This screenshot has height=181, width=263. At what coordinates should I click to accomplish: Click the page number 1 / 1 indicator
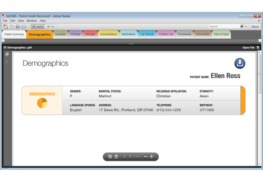click(137, 156)
